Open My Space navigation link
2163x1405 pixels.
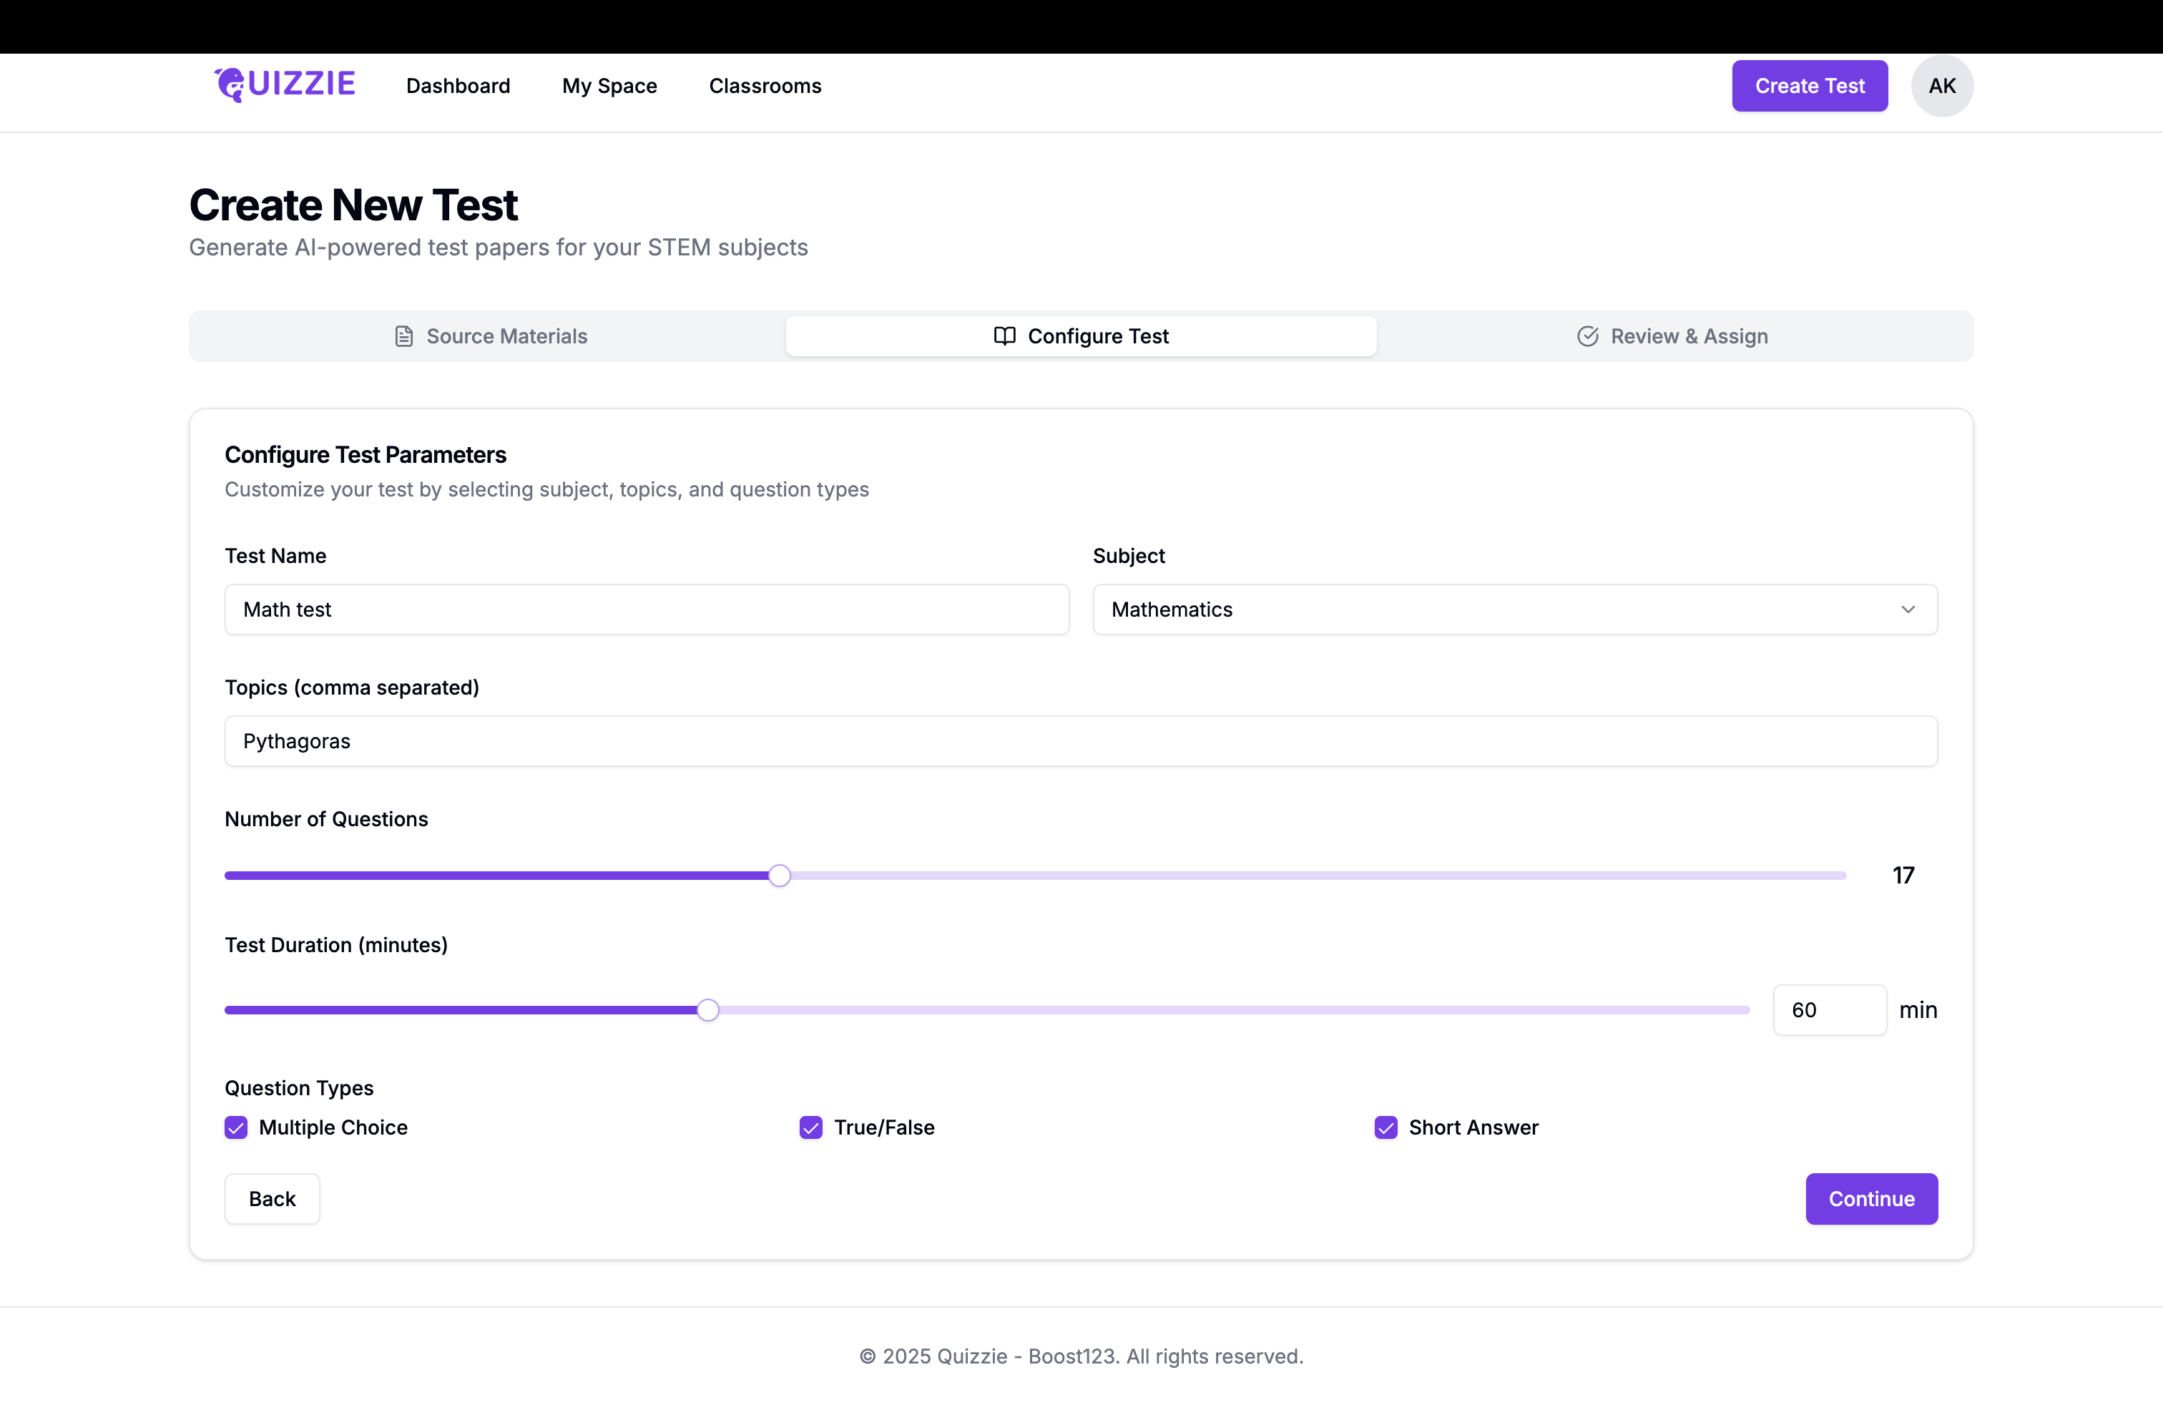[609, 85]
